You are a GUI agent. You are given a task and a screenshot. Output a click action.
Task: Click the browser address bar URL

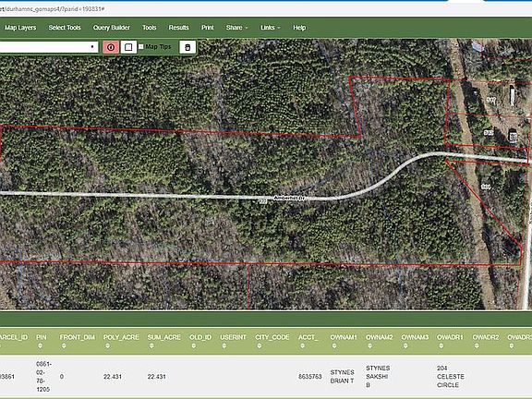pyautogui.click(x=53, y=9)
